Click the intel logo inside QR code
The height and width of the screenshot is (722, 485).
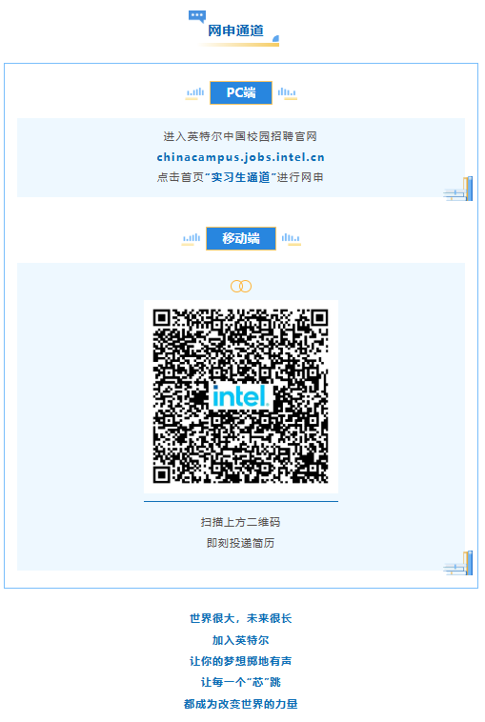click(240, 396)
